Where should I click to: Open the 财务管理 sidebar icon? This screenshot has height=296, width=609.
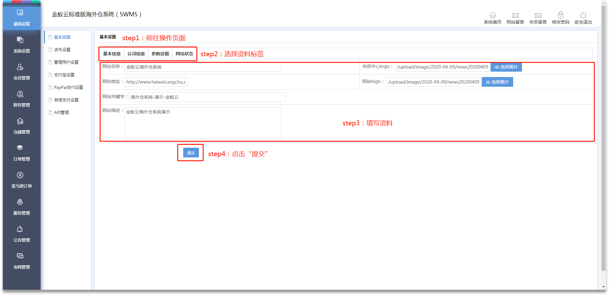click(20, 94)
